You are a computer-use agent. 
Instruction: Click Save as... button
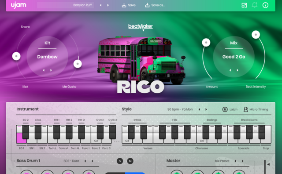[x=155, y=5]
